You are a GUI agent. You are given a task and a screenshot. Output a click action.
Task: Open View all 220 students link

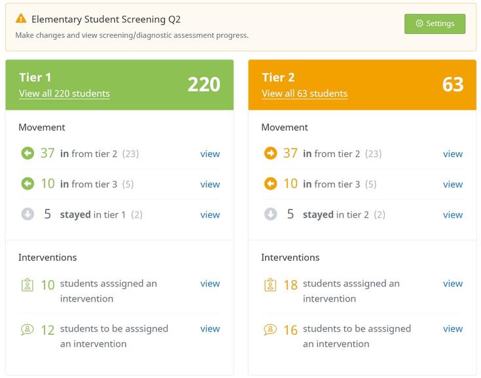pos(64,94)
